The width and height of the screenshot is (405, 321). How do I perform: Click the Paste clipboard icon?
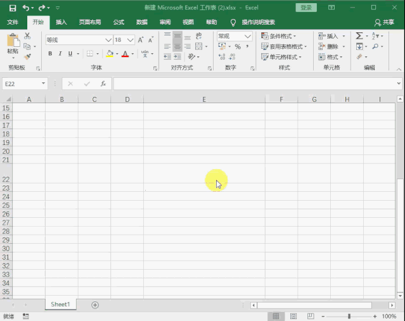point(13,41)
